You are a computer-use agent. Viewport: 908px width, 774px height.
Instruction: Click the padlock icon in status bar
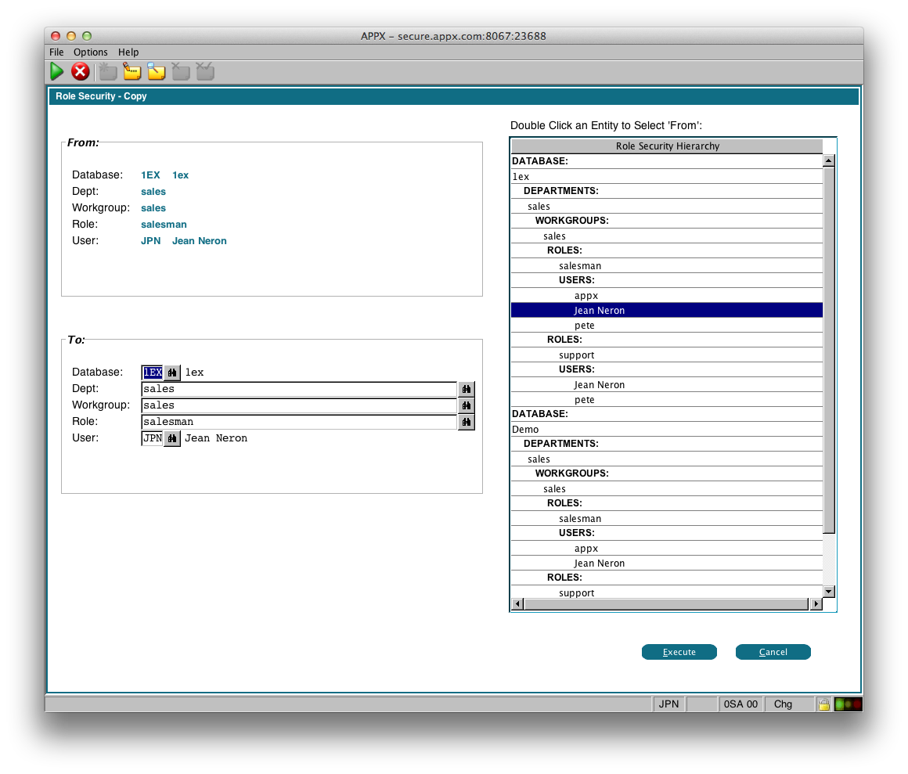[x=823, y=704]
